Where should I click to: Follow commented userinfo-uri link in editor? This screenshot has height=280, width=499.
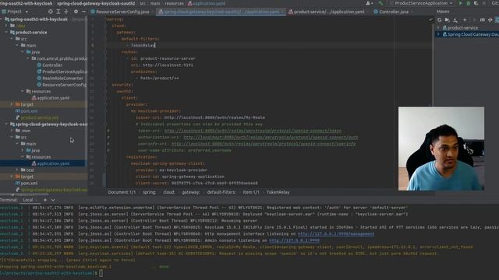[x=264, y=144]
